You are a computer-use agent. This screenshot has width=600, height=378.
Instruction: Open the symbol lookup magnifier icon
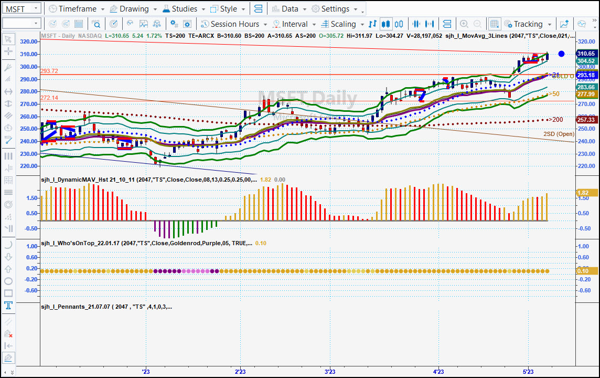tap(96, 24)
